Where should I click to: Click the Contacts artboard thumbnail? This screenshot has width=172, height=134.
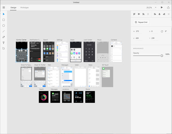click(116, 52)
